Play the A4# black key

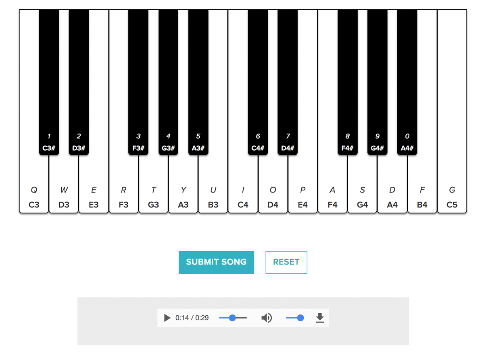pyautogui.click(x=407, y=81)
